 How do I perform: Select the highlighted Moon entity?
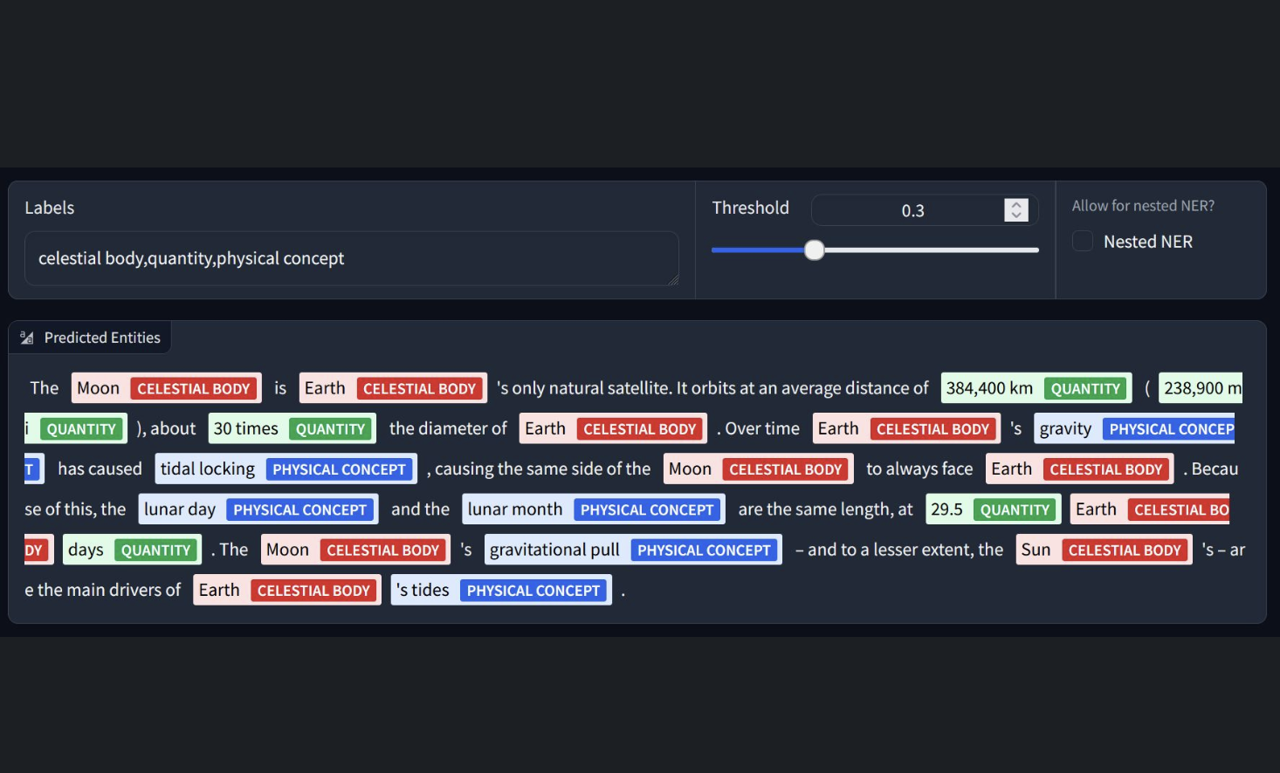point(98,387)
